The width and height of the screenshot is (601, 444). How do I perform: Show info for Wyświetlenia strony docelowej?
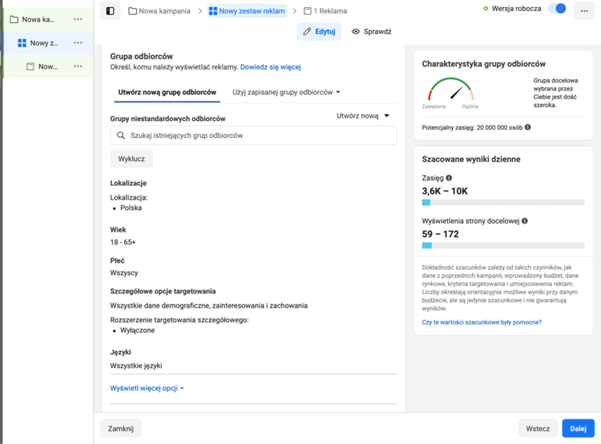pyautogui.click(x=525, y=220)
